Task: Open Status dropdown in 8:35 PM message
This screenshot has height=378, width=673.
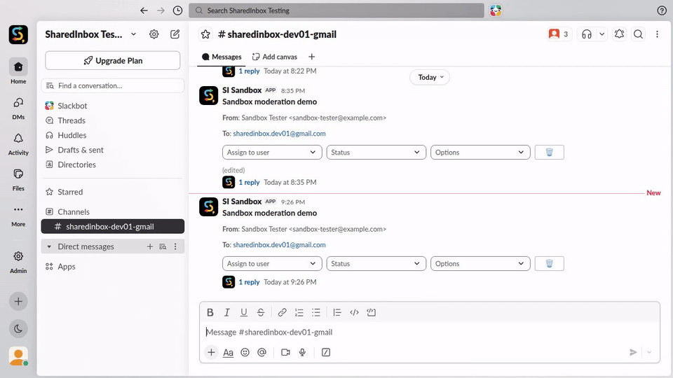Action: (x=376, y=152)
